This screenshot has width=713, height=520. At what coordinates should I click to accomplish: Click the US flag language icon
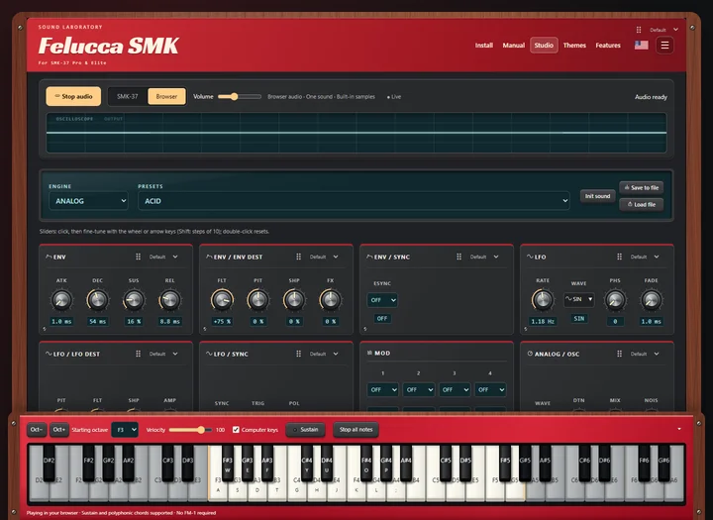[x=641, y=45]
